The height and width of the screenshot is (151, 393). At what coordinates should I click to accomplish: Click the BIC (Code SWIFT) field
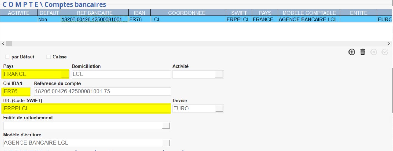tap(86, 108)
